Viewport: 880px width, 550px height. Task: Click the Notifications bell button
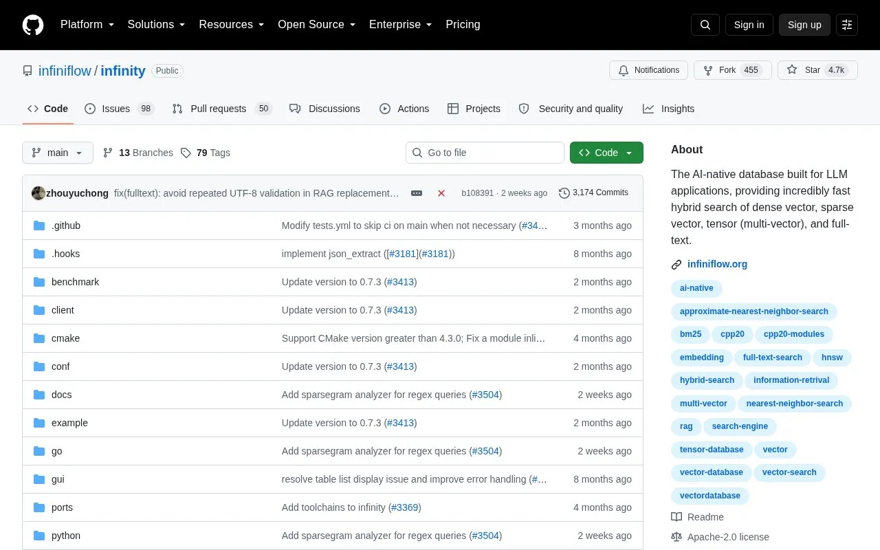click(648, 70)
